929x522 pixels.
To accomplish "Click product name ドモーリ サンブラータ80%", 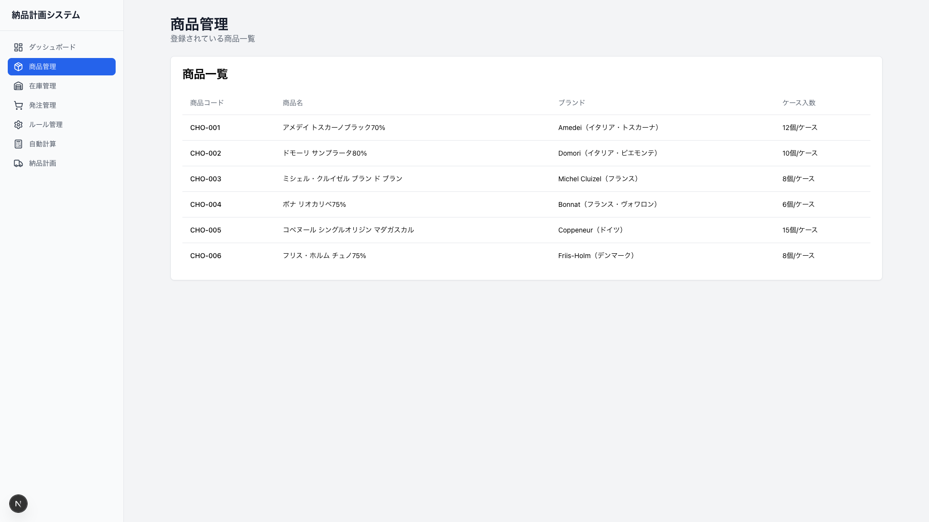I will (325, 153).
